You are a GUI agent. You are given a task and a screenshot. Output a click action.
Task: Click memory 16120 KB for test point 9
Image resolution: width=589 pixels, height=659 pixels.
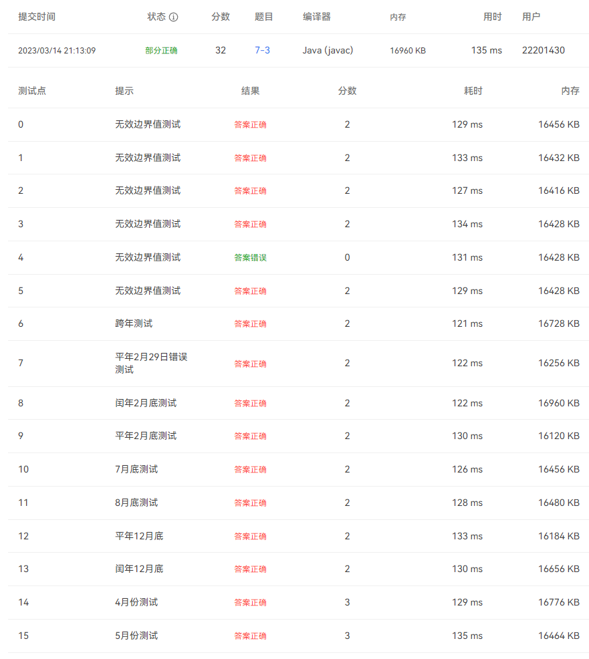pos(559,436)
